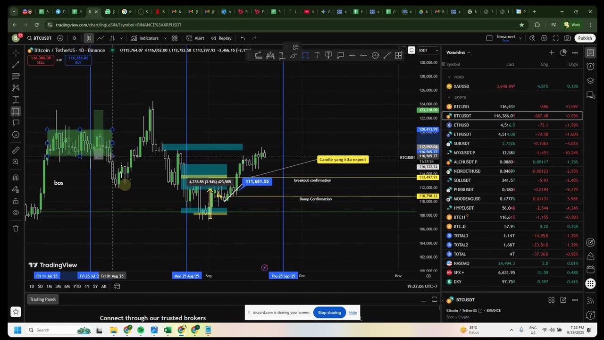This screenshot has width=604, height=340.
Task: Toggle magnet mode for drawings
Action: click(16, 178)
